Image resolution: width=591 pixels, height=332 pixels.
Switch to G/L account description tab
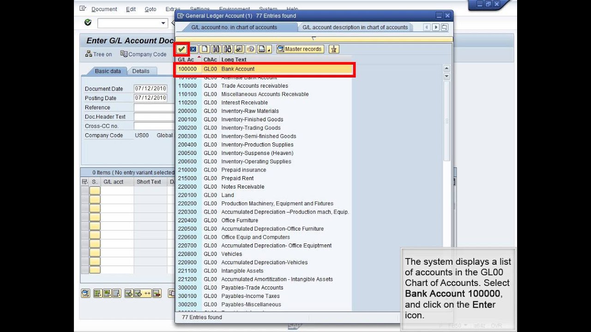[x=355, y=27]
